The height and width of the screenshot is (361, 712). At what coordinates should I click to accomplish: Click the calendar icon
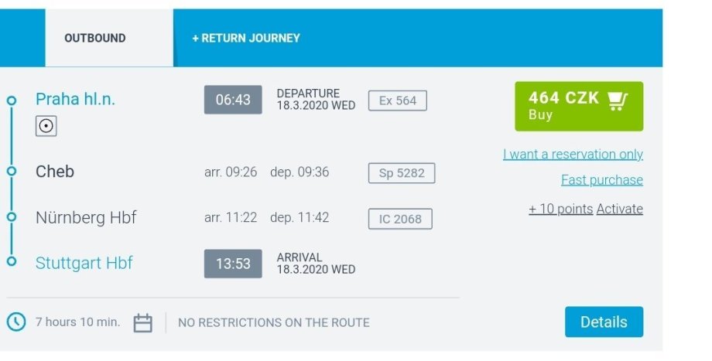click(x=143, y=322)
